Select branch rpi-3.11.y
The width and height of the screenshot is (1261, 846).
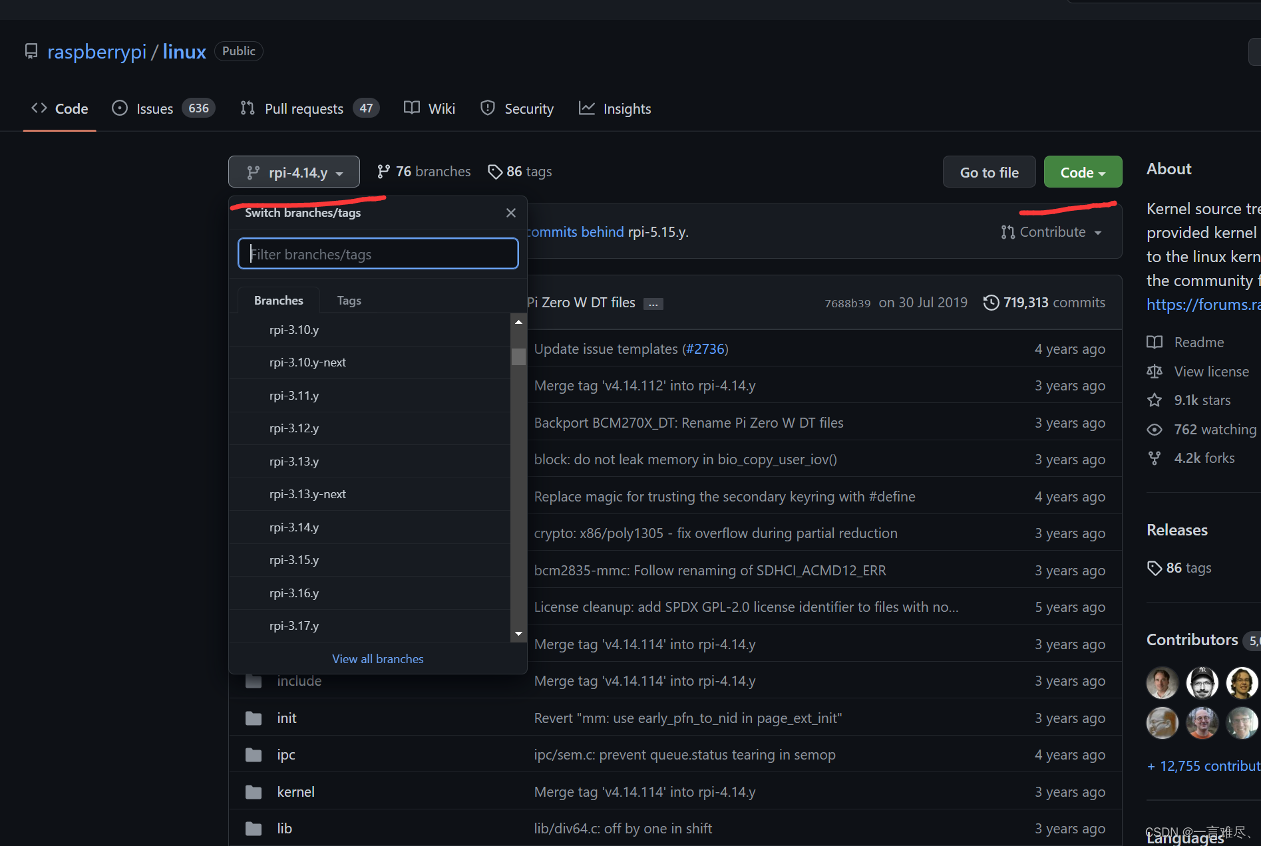370,396
